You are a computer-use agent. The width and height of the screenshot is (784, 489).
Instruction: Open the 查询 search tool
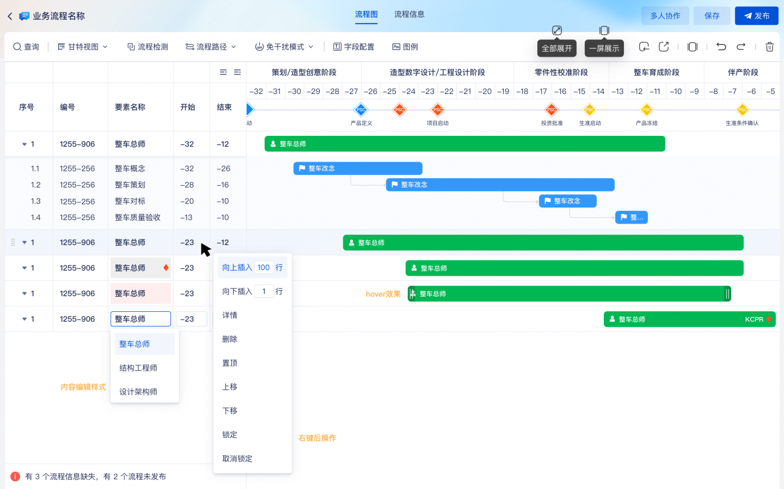coord(26,47)
